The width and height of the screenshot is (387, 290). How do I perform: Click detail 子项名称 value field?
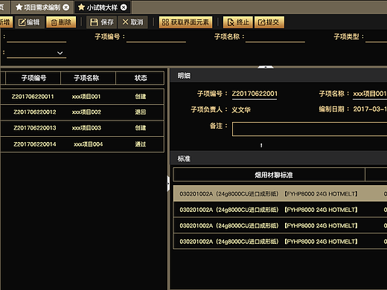pyautogui.click(x=370, y=94)
